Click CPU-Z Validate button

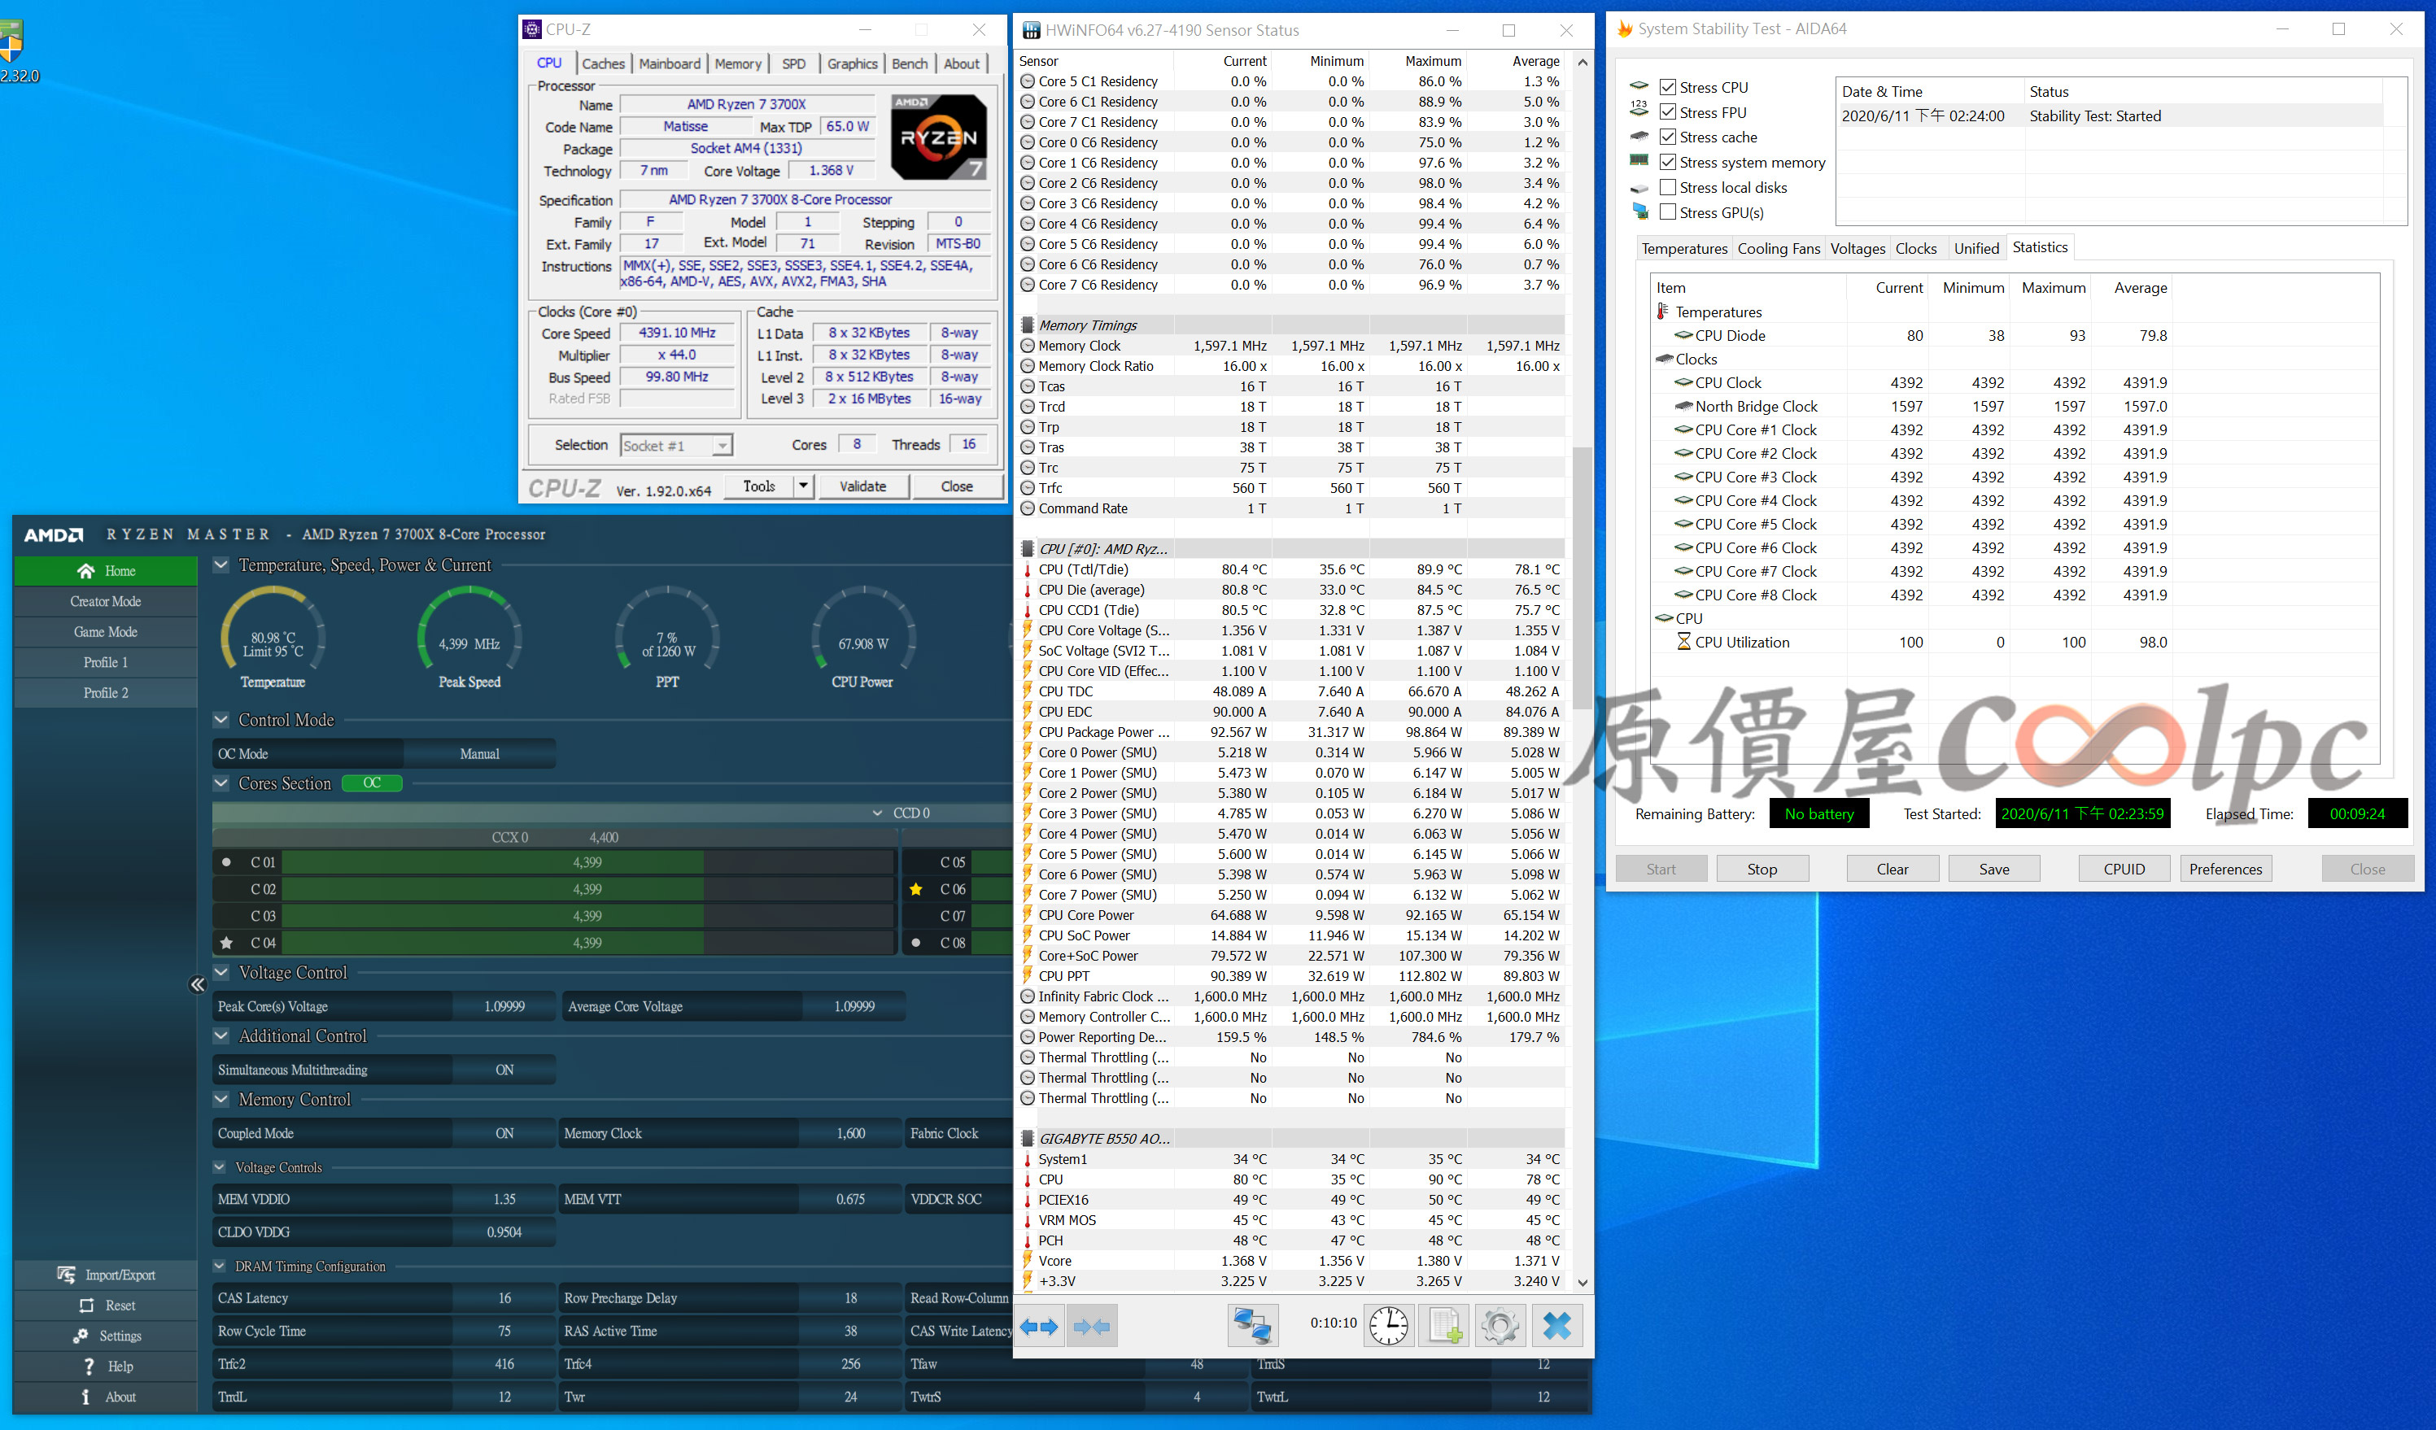pos(862,486)
